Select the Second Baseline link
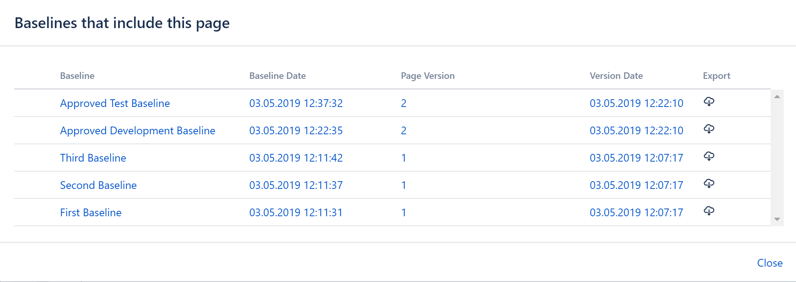This screenshot has width=796, height=282. [x=98, y=185]
